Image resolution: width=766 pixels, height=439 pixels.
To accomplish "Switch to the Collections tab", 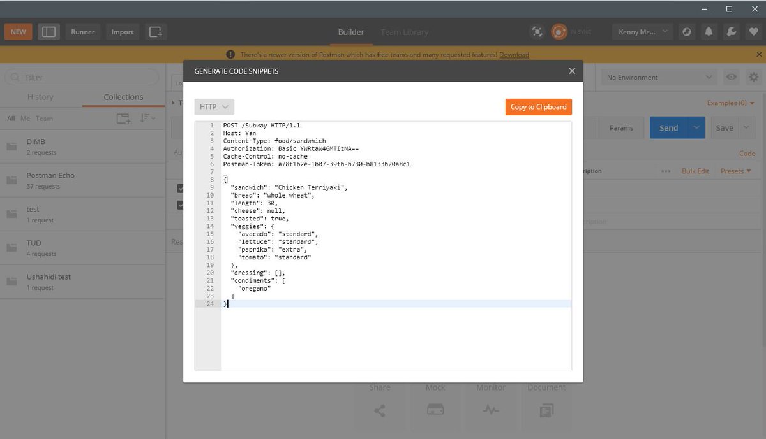I will click(x=123, y=97).
